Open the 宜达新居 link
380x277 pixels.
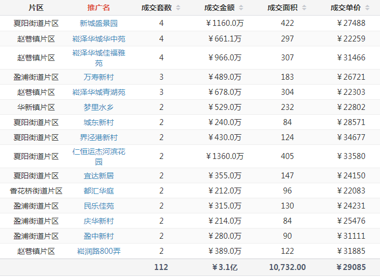99,176
